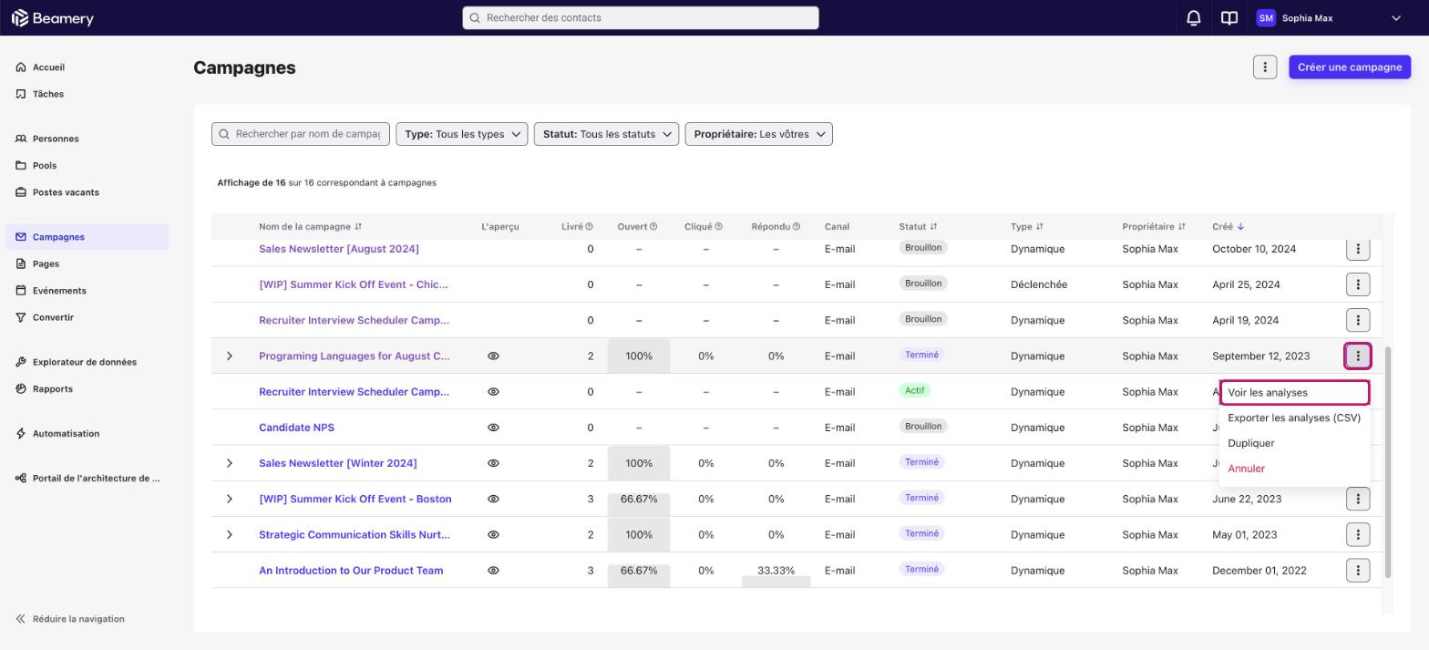Expand the Sales Newsletter [Winter 2024] row
Screen dimensions: 1429x650
tap(229, 463)
